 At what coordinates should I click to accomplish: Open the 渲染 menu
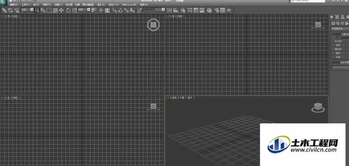pyautogui.click(x=101, y=5)
